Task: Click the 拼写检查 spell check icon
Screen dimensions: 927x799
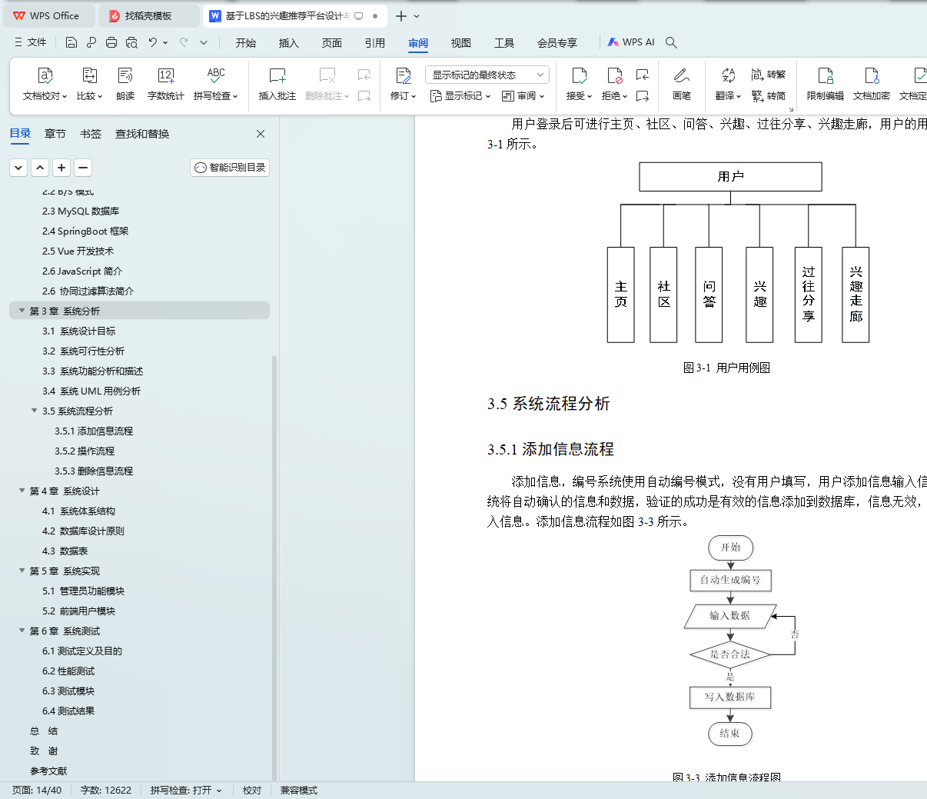Action: [x=216, y=75]
